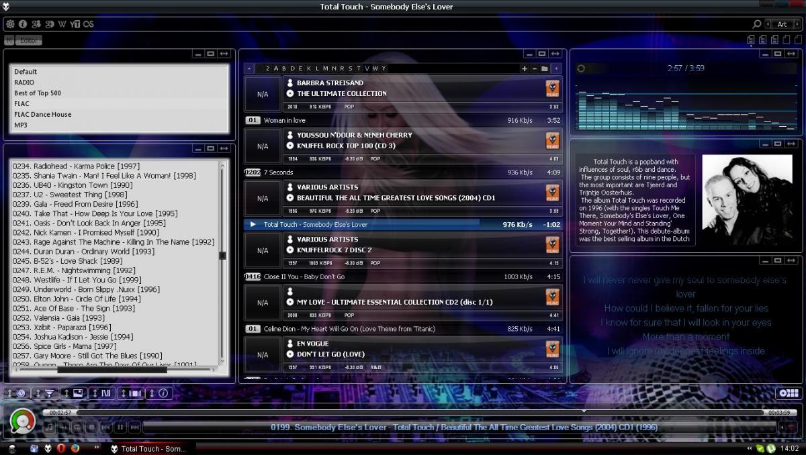This screenshot has height=455, width=806.
Task: Toggle the swirl visualization panel button
Action: [x=17, y=393]
